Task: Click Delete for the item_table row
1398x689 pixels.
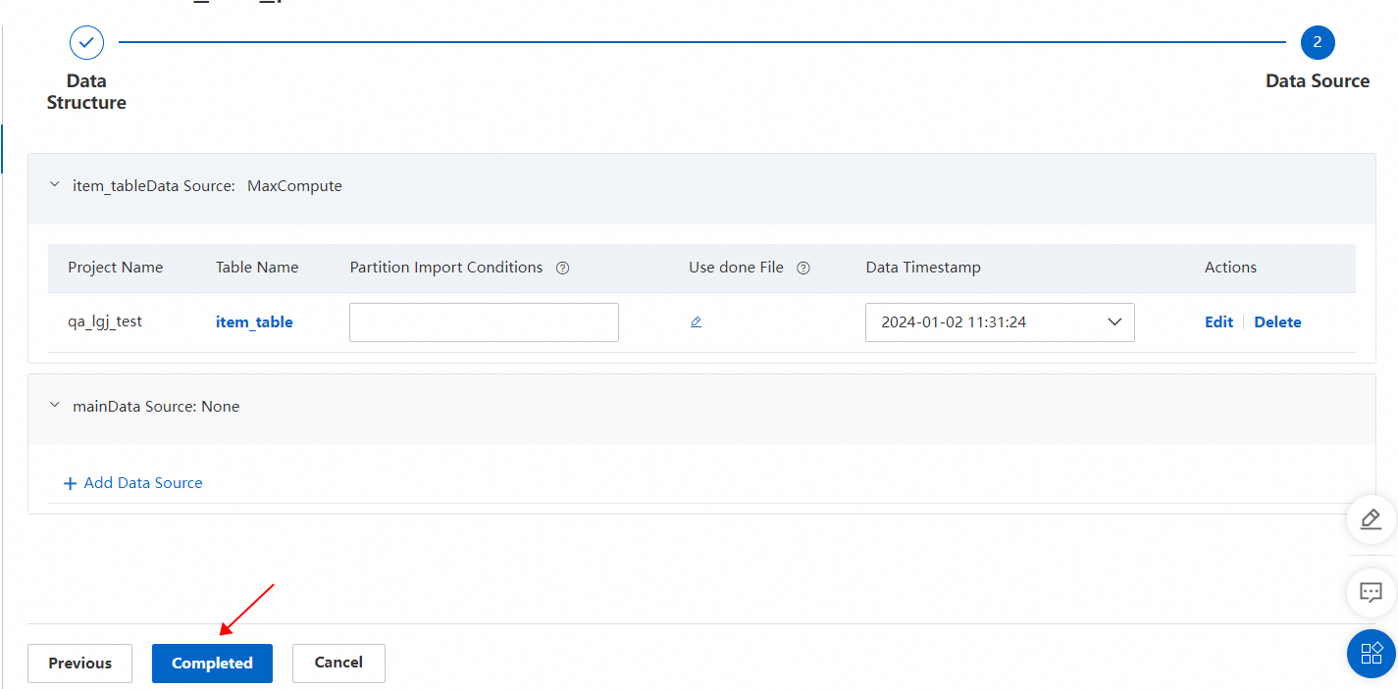Action: (1277, 321)
